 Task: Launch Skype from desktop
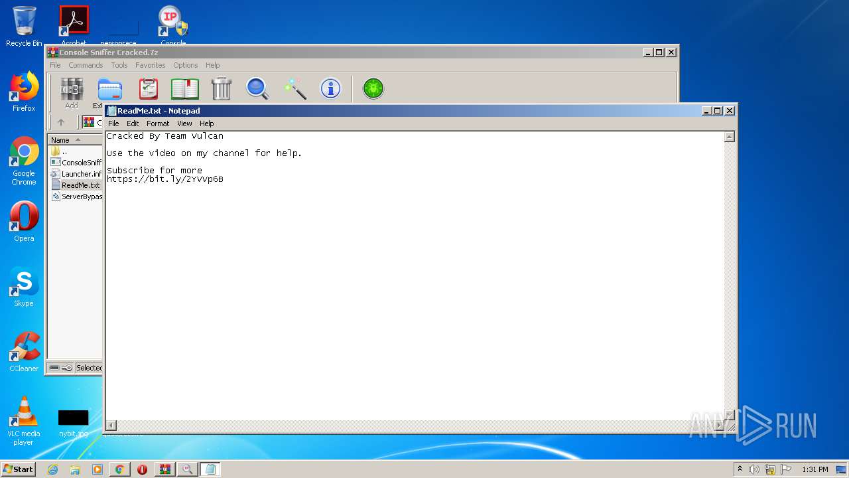click(x=24, y=287)
